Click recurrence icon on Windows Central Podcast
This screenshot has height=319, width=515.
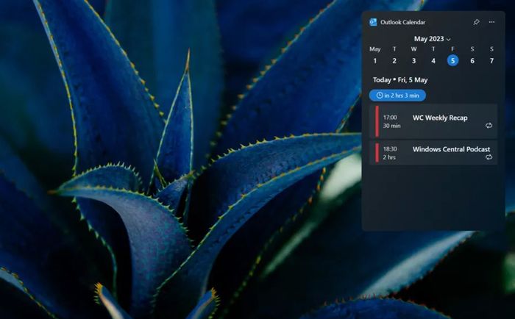(489, 157)
